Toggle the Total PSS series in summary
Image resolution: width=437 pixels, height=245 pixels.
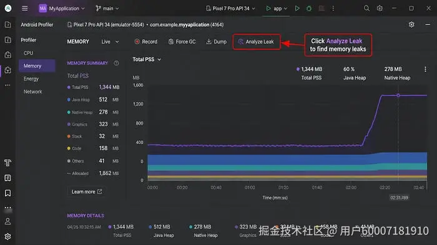coord(93,87)
